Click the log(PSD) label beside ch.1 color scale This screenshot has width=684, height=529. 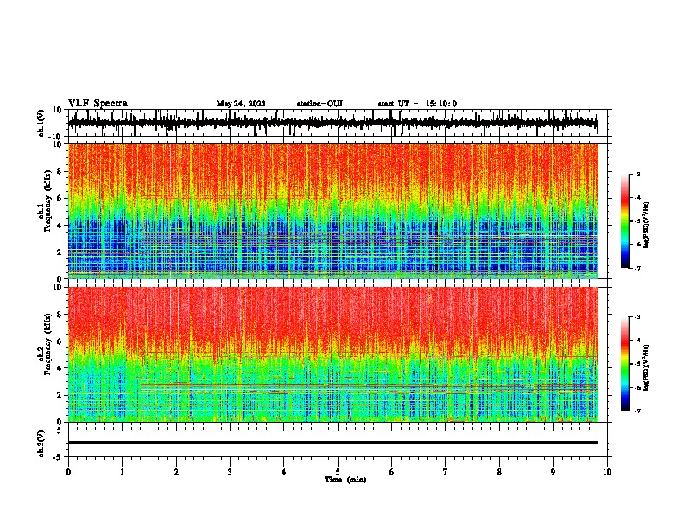pyautogui.click(x=647, y=225)
